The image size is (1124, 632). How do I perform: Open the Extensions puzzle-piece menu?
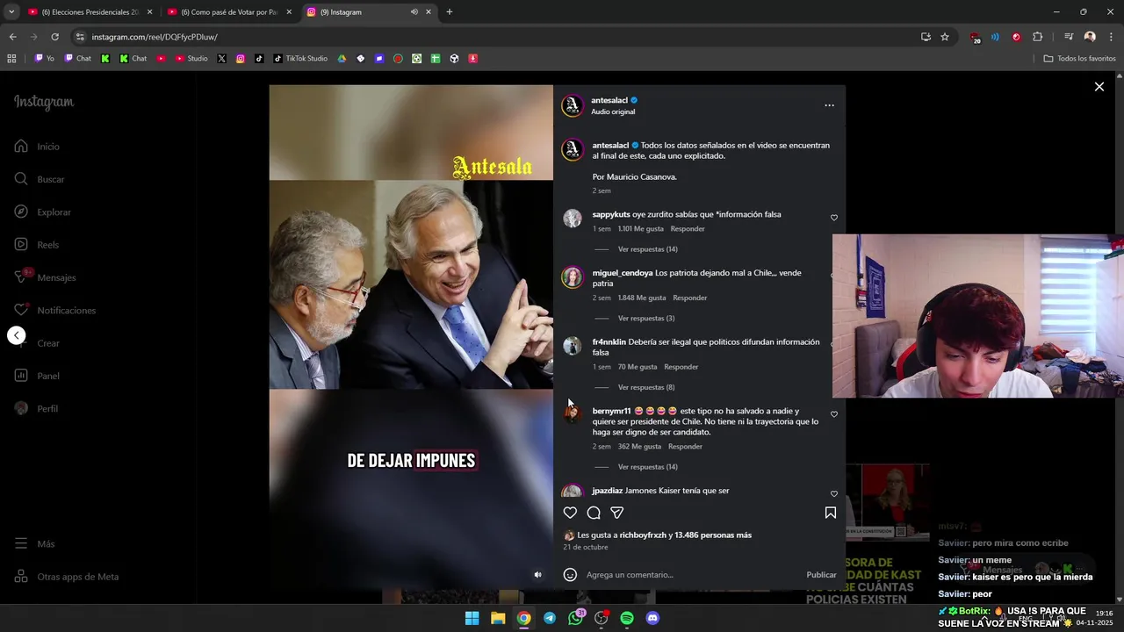click(1037, 37)
